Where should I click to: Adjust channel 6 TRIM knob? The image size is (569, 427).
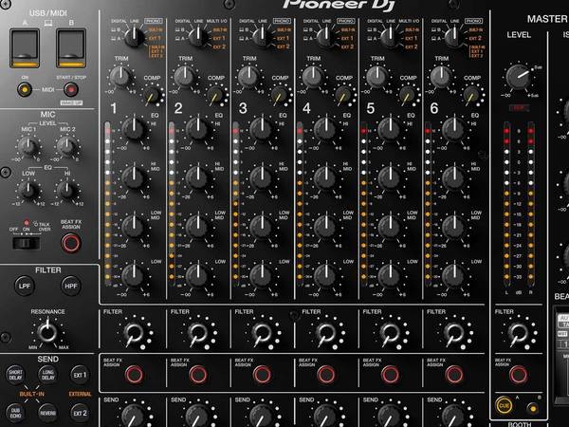[x=441, y=77]
